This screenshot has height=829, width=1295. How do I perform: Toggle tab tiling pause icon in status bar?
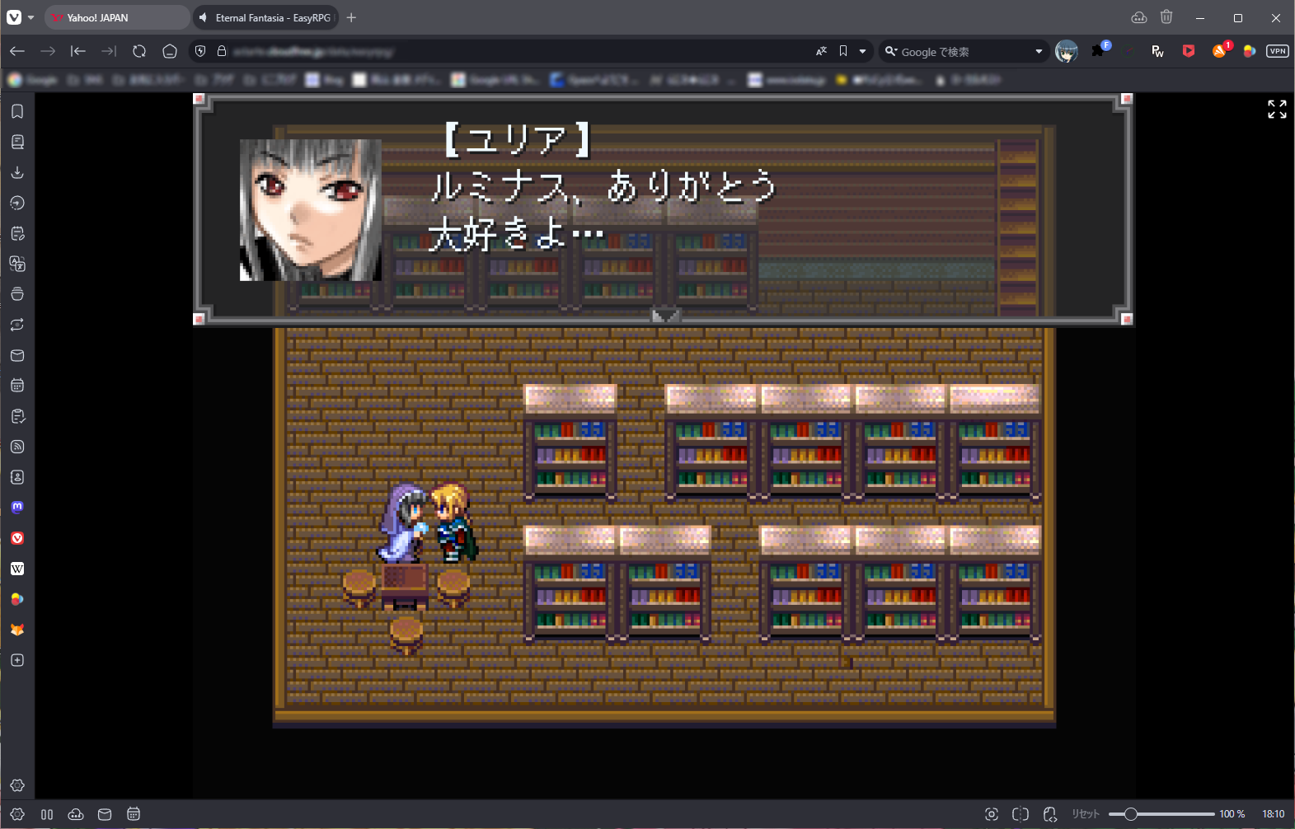(x=47, y=814)
